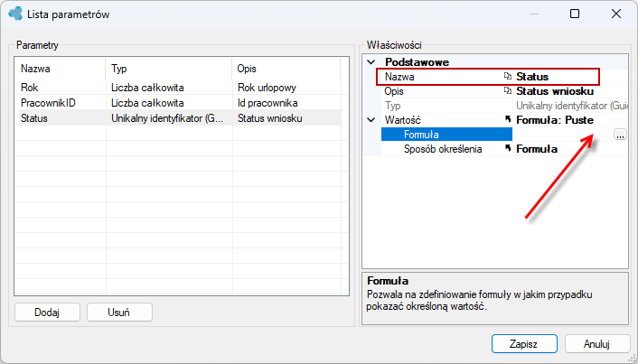Click the localization icon next to Opis value

point(507,90)
